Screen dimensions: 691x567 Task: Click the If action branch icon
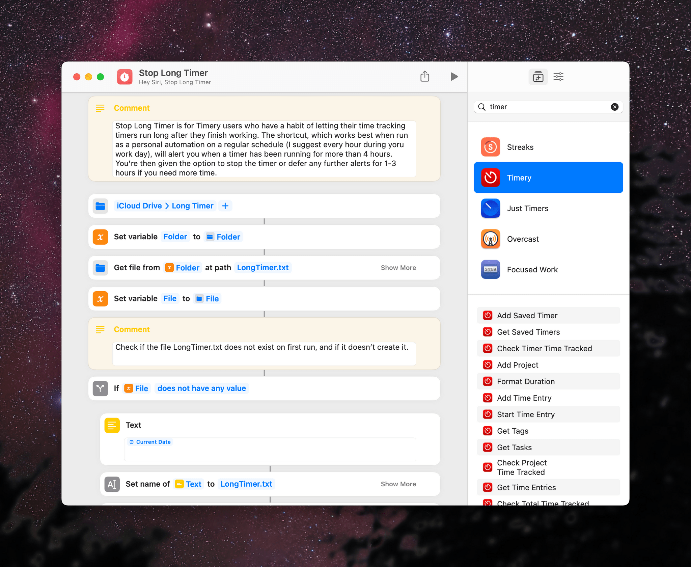[100, 388]
